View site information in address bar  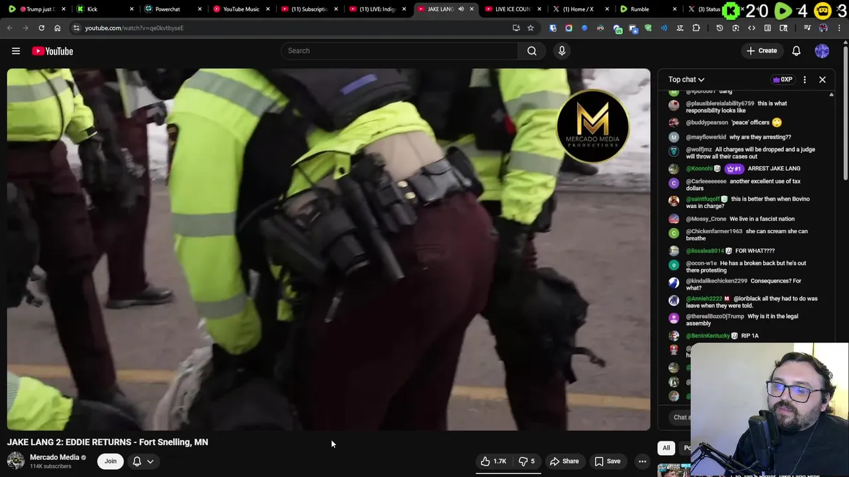click(76, 28)
